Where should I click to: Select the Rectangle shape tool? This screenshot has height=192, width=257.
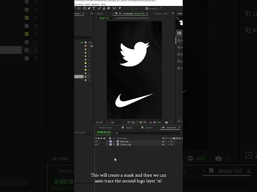pos(85,8)
